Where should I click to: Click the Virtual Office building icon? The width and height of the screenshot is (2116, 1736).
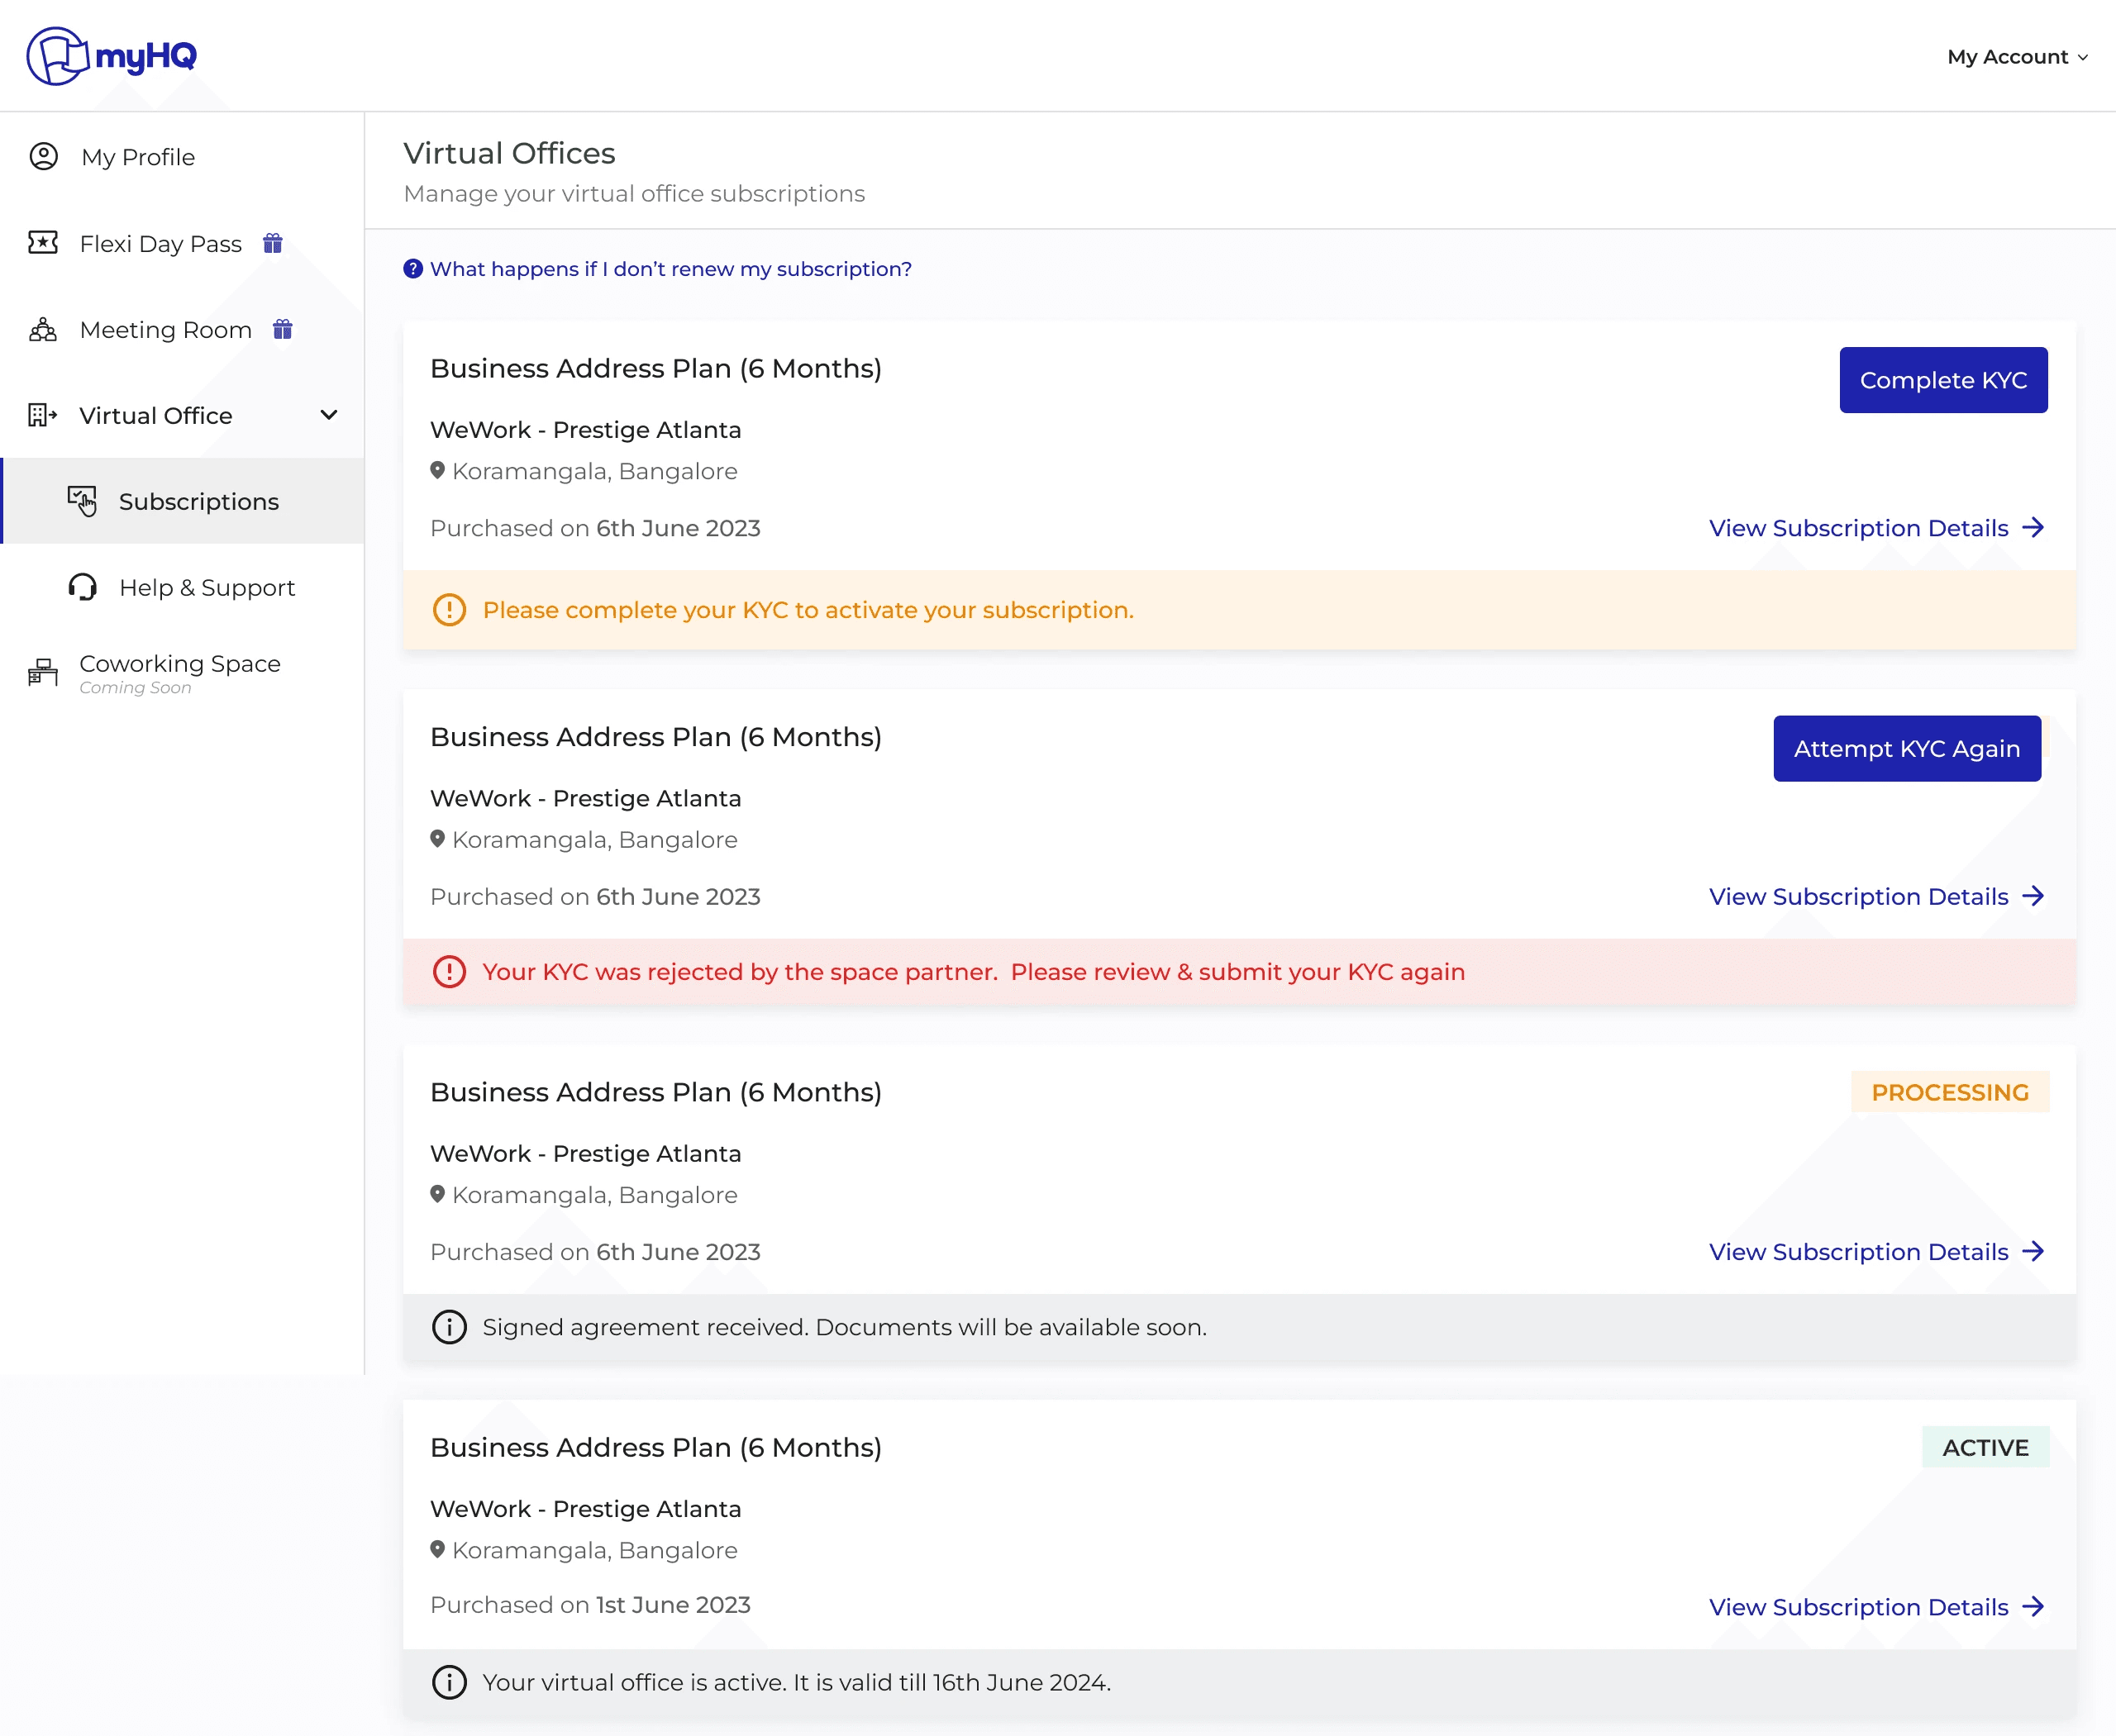pyautogui.click(x=43, y=415)
